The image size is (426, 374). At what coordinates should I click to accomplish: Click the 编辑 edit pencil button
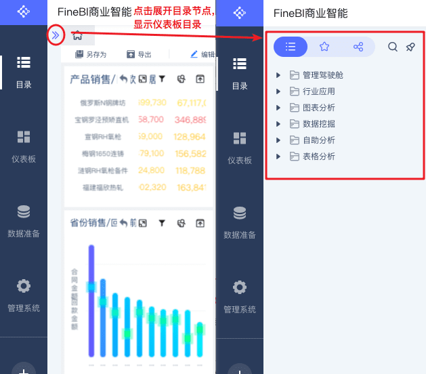click(203, 54)
